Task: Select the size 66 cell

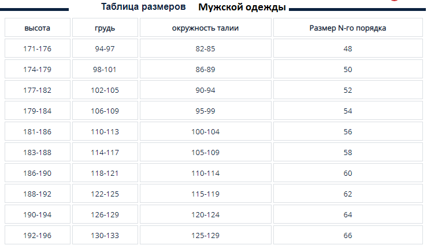Action: [348, 235]
